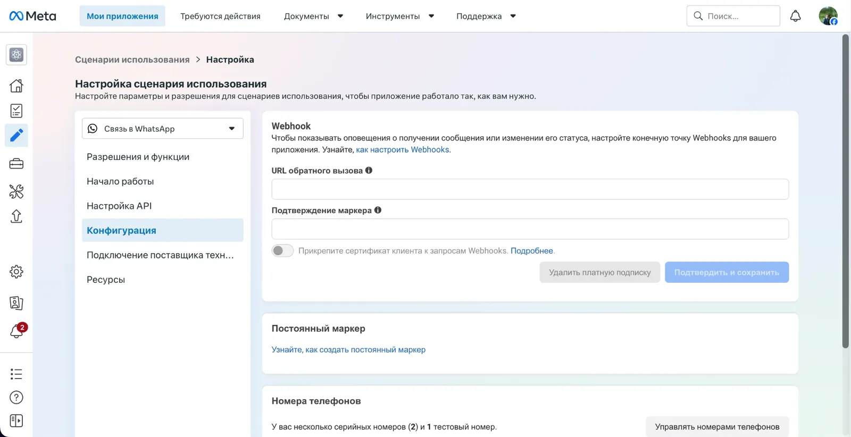Click the publish upload arrow icon

click(x=16, y=216)
